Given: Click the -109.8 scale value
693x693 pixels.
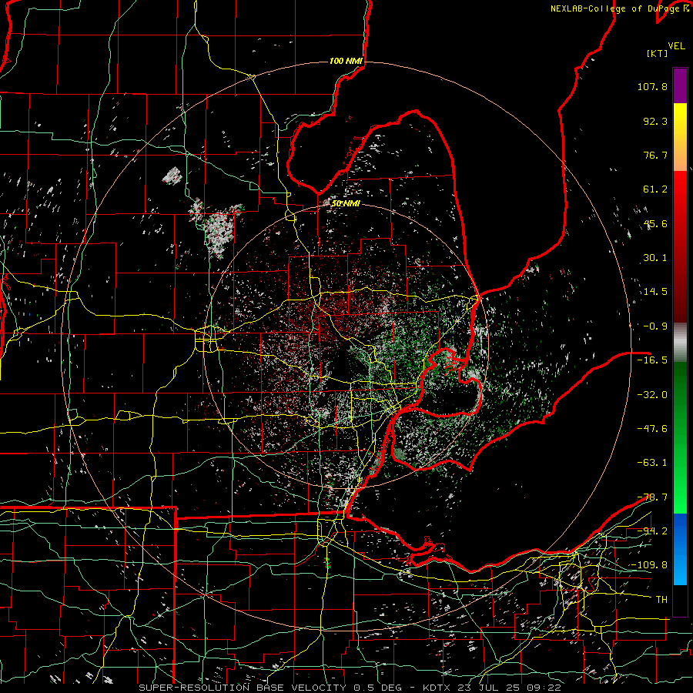Looking at the screenshot, I should [x=650, y=565].
